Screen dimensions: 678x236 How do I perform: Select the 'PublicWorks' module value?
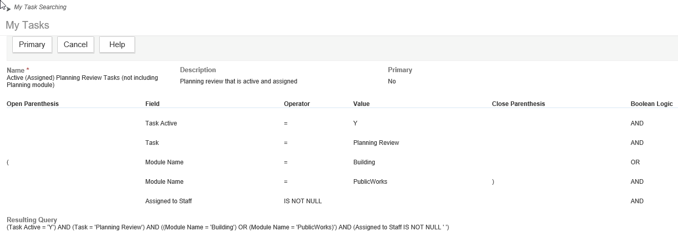point(370,182)
